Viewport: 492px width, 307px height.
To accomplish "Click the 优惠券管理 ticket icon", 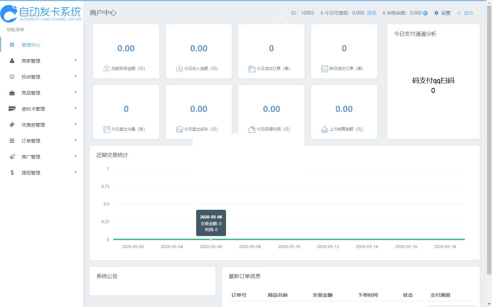I will (12, 125).
